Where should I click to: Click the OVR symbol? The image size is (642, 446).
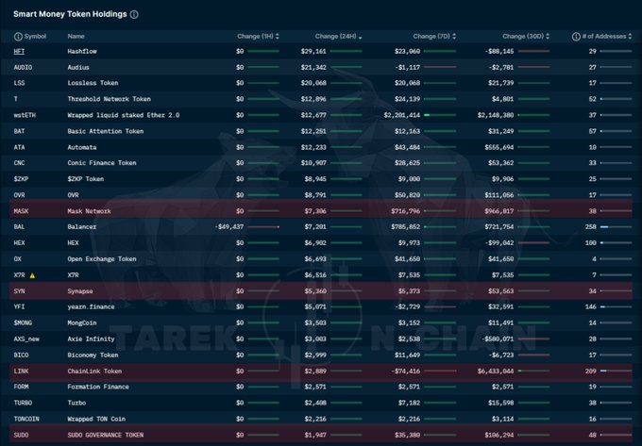pos(19,195)
